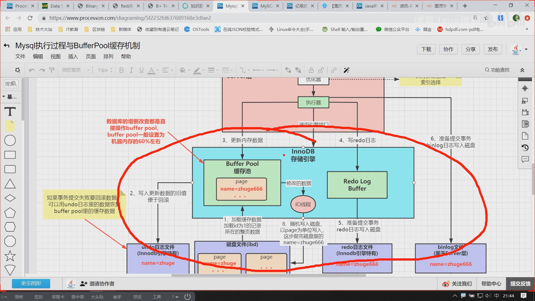Screen dimensions: 535x301
Task: Open the 插入 menu
Action: coord(73,57)
